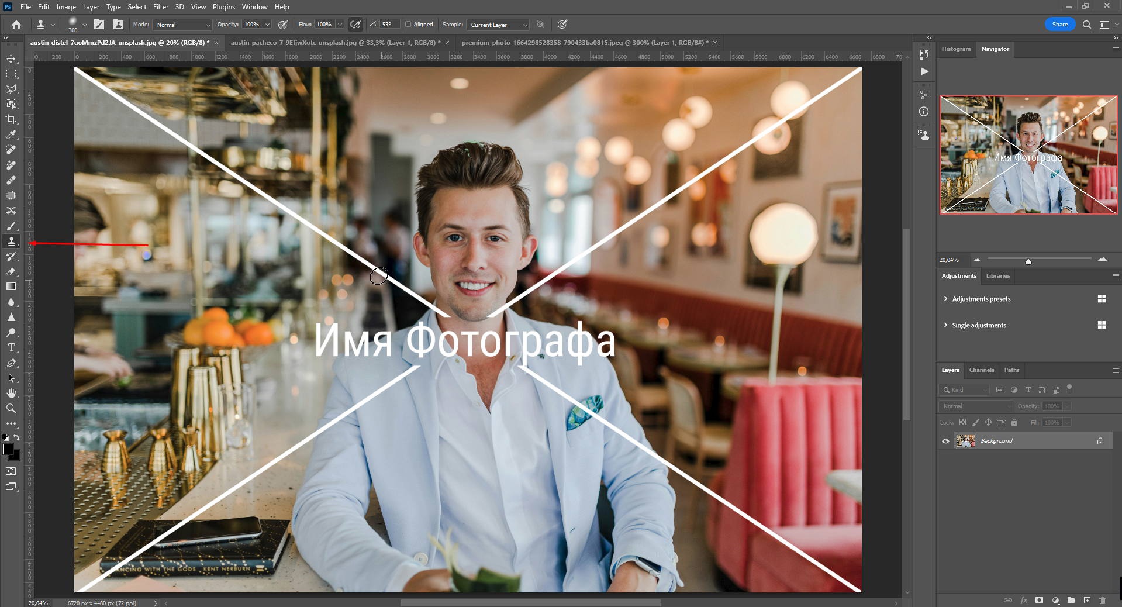Select the Clone Stamp tool
This screenshot has width=1122, height=607.
[11, 242]
